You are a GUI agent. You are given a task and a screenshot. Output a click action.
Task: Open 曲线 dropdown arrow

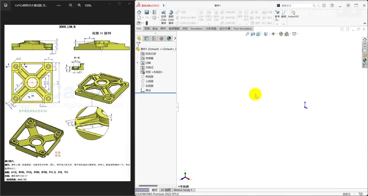pyautogui.click(x=283, y=24)
